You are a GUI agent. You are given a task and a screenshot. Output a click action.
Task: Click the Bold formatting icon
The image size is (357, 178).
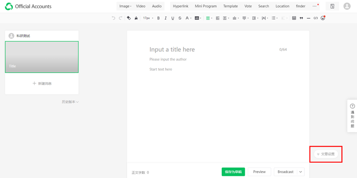[x=158, y=18]
